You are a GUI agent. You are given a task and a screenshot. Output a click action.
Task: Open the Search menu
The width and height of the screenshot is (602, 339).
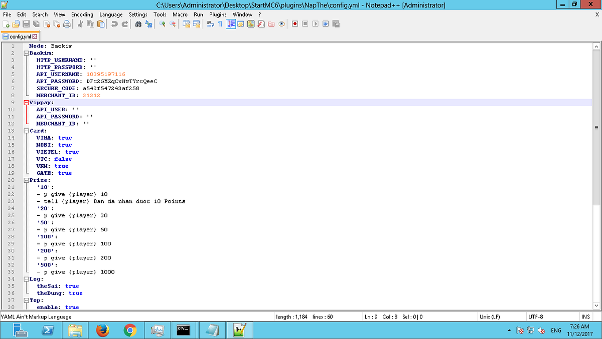(x=40, y=15)
